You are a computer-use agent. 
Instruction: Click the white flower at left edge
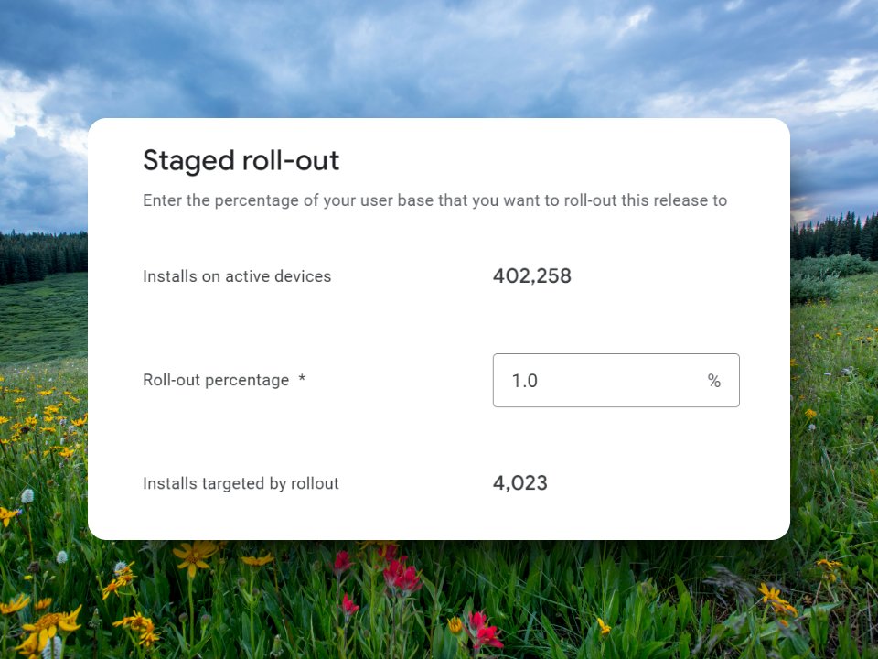pyautogui.click(x=27, y=496)
